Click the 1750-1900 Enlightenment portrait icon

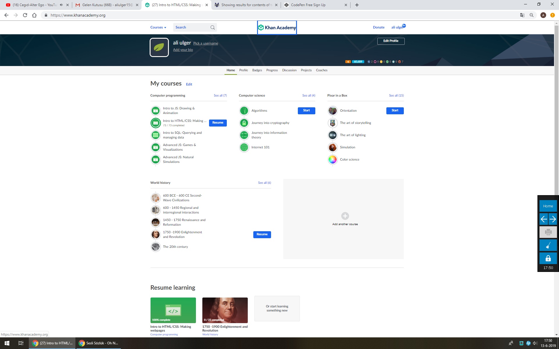tap(155, 234)
